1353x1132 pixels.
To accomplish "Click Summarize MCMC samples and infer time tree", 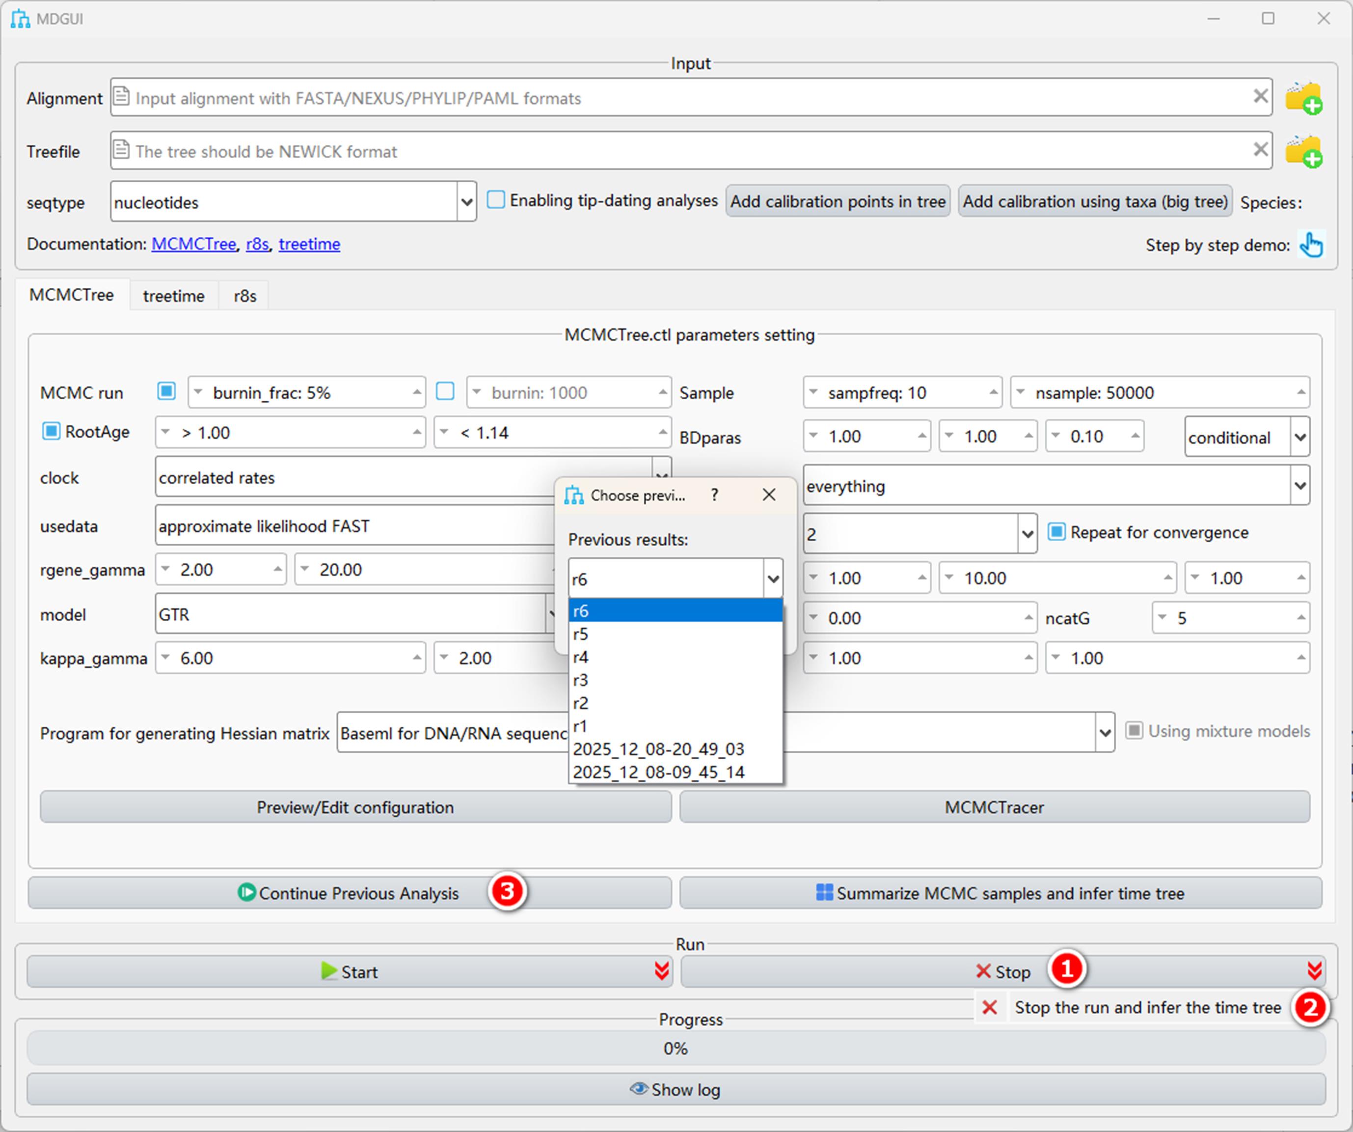I will [1001, 893].
